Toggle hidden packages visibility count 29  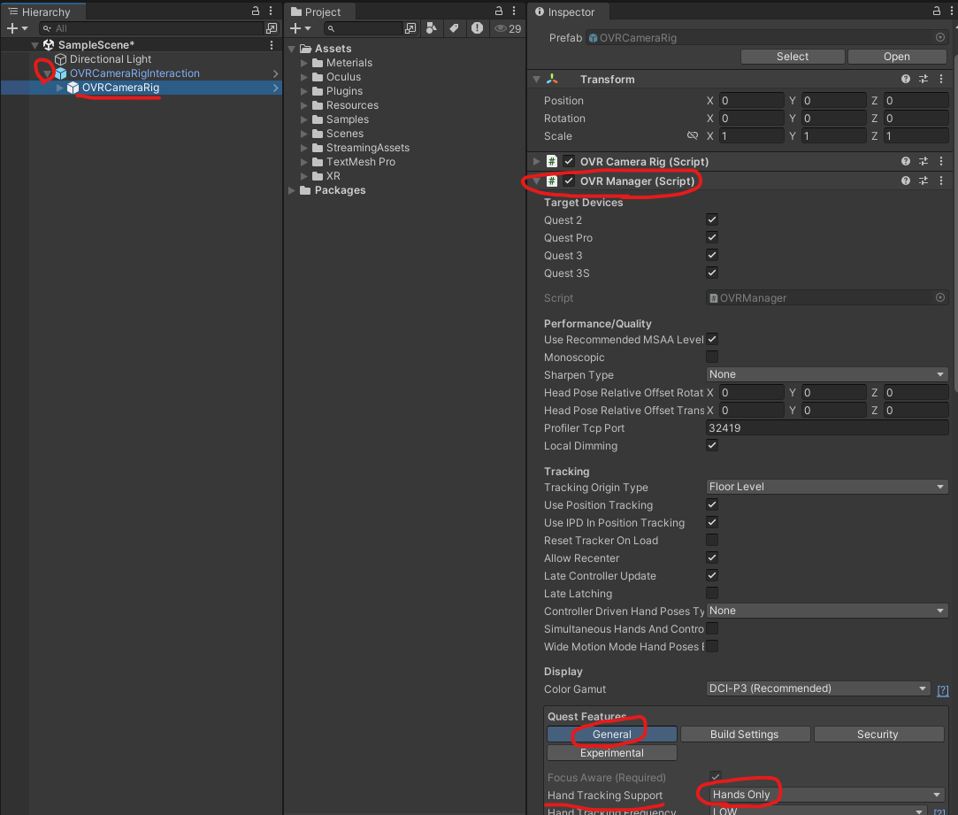(508, 28)
